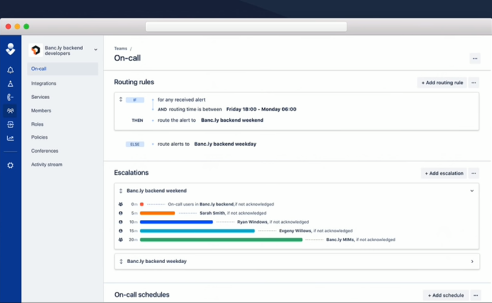Screen dimensions: 492x303
Task: Click IF tag on routing rule
Action: (x=135, y=100)
